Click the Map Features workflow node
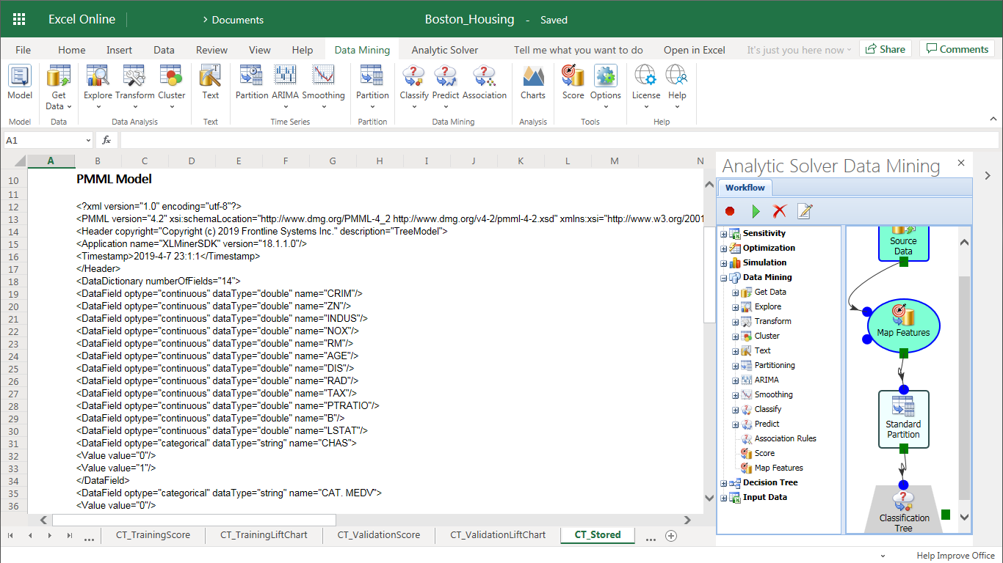This screenshot has height=563, width=1003. 903,325
